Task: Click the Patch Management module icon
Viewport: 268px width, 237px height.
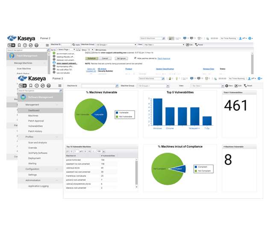Action: pos(13,55)
